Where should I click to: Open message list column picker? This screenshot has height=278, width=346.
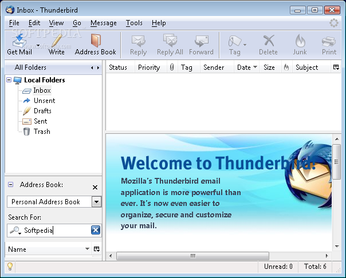click(x=336, y=67)
